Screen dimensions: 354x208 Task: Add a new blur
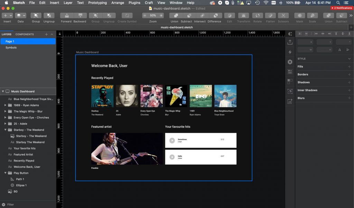pos(349,98)
